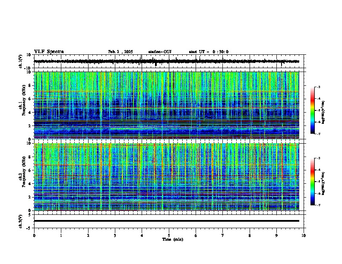Screen dimensions: 342x264
Task: Click the time axis tick label 9
Action: point(276,236)
